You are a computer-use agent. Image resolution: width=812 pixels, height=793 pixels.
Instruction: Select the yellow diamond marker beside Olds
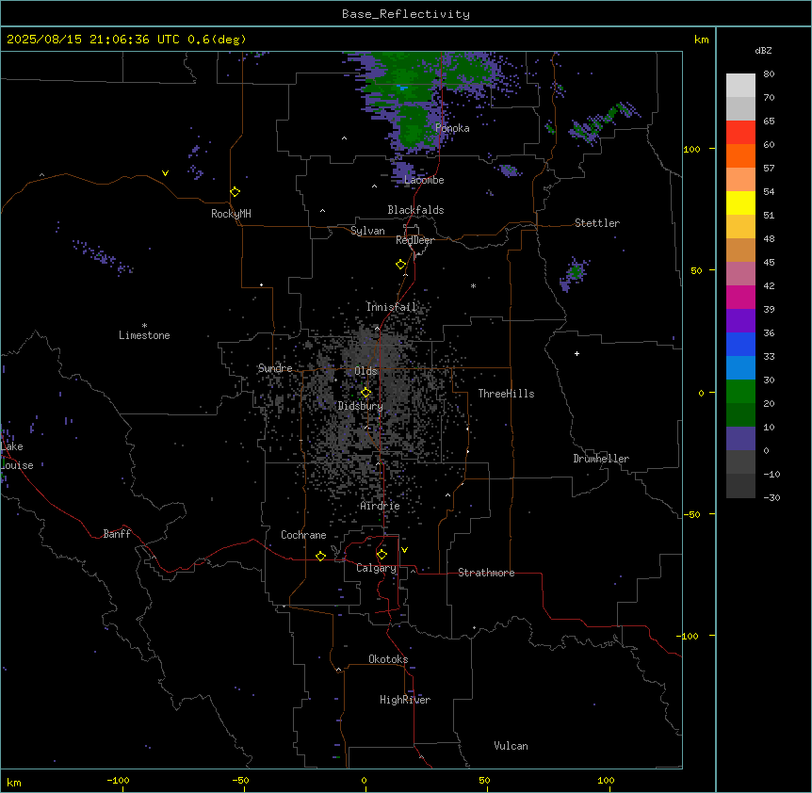(366, 393)
